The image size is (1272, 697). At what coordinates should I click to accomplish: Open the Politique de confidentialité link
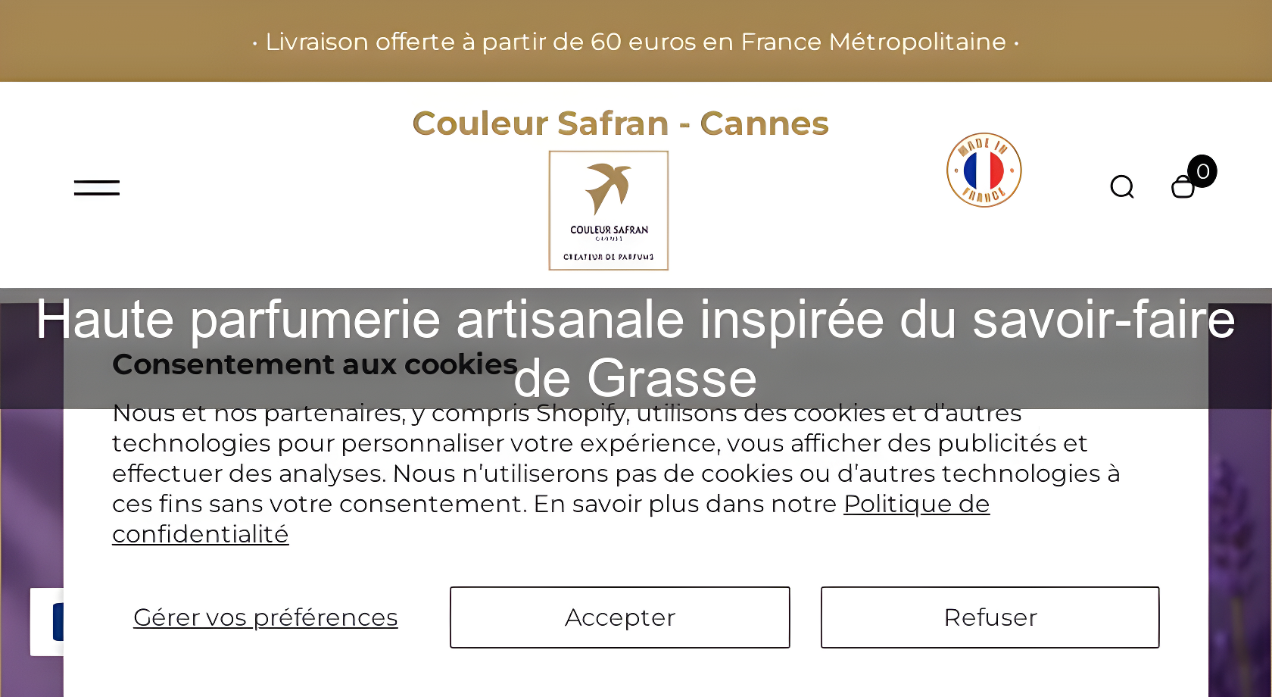click(x=916, y=504)
